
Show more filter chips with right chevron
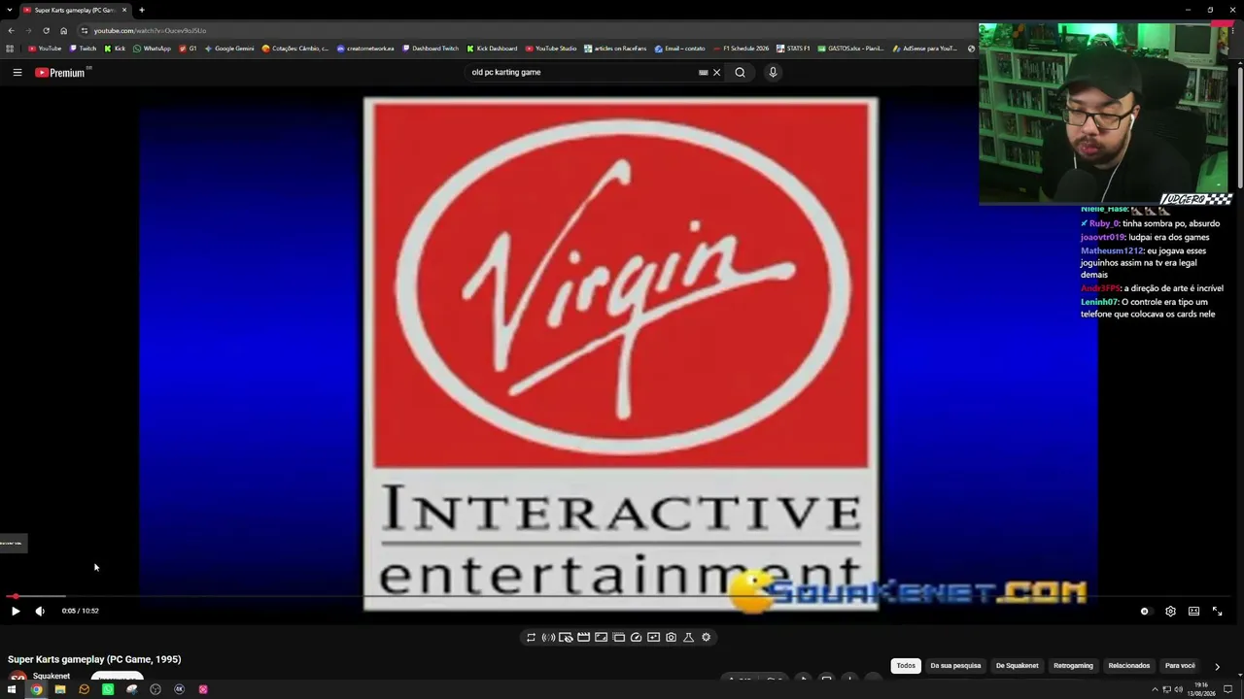pyautogui.click(x=1217, y=666)
